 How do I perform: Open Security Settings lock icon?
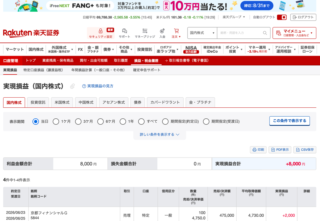click(x=100, y=31)
